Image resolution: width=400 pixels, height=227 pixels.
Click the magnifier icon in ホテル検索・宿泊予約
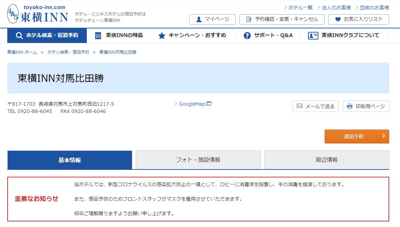tap(19, 36)
